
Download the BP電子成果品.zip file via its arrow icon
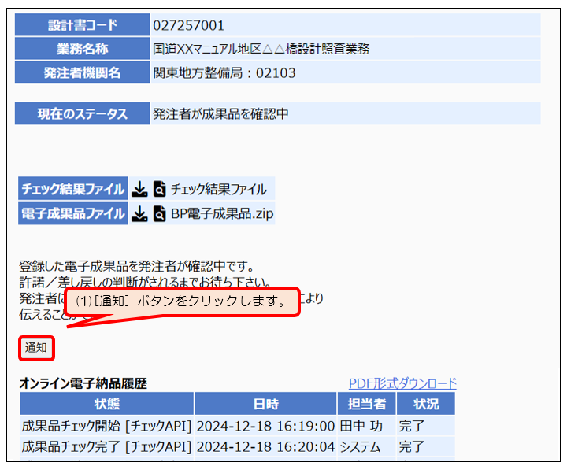pyautogui.click(x=139, y=213)
